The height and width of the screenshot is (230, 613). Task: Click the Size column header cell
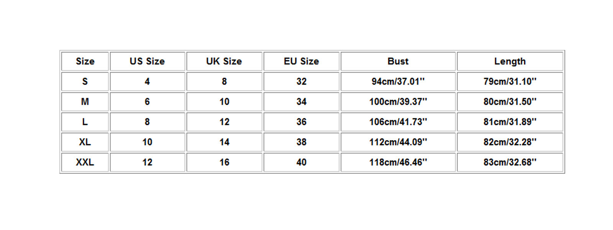[x=85, y=61]
